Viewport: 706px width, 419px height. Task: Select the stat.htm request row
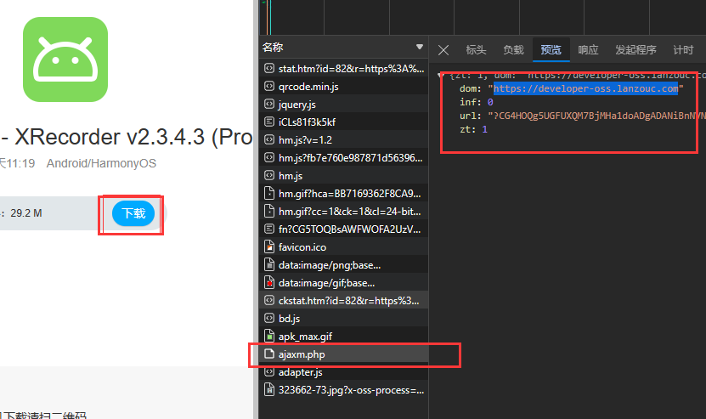click(x=344, y=69)
